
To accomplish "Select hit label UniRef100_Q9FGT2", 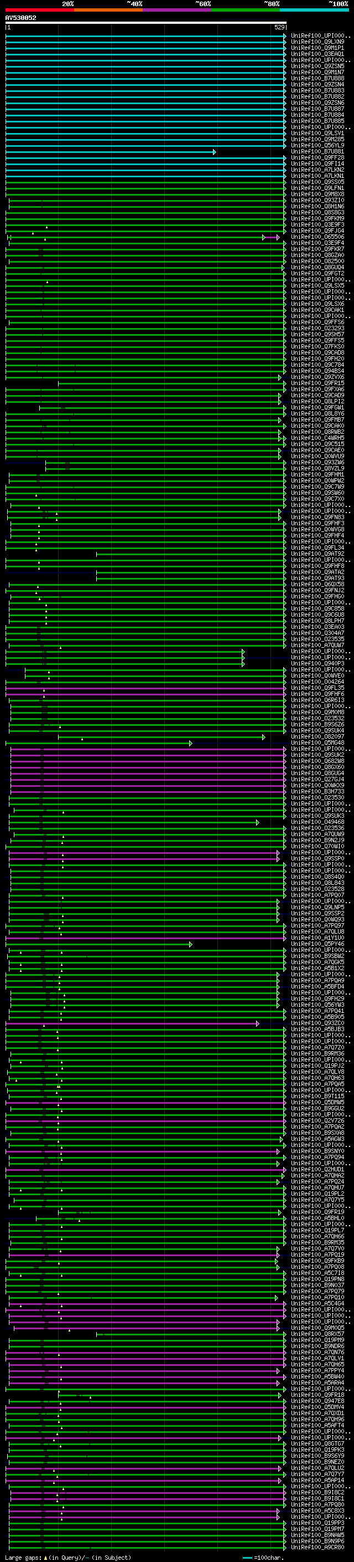I will [317, 274].
